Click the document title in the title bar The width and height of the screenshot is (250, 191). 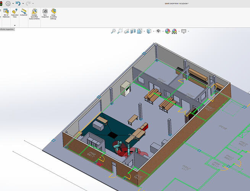[x=177, y=3]
